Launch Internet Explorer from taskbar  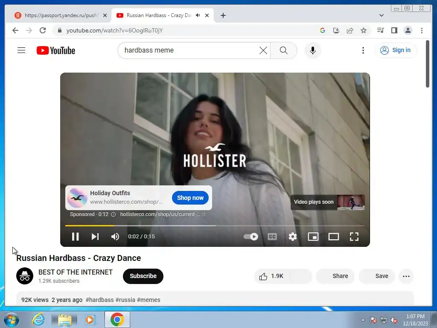tap(38, 319)
